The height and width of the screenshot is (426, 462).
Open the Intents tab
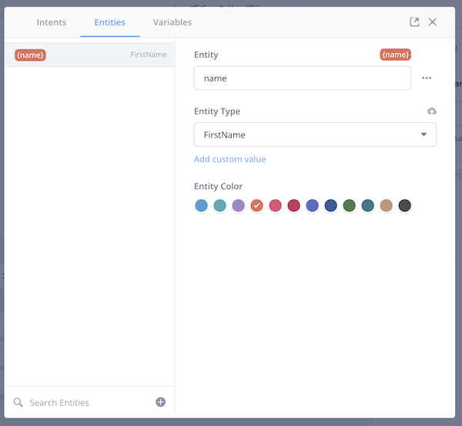(52, 22)
